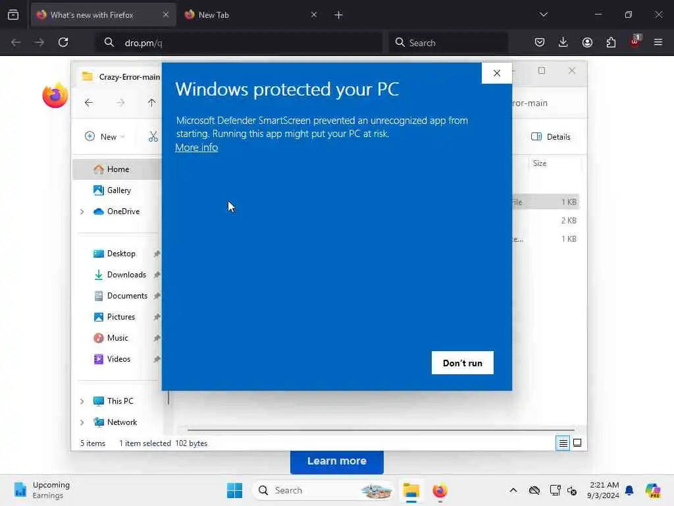Close the What's new with Firefox tab
The image size is (674, 506).
tap(166, 14)
